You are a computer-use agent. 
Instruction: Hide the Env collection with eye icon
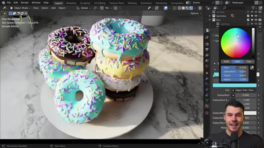[256, 20]
